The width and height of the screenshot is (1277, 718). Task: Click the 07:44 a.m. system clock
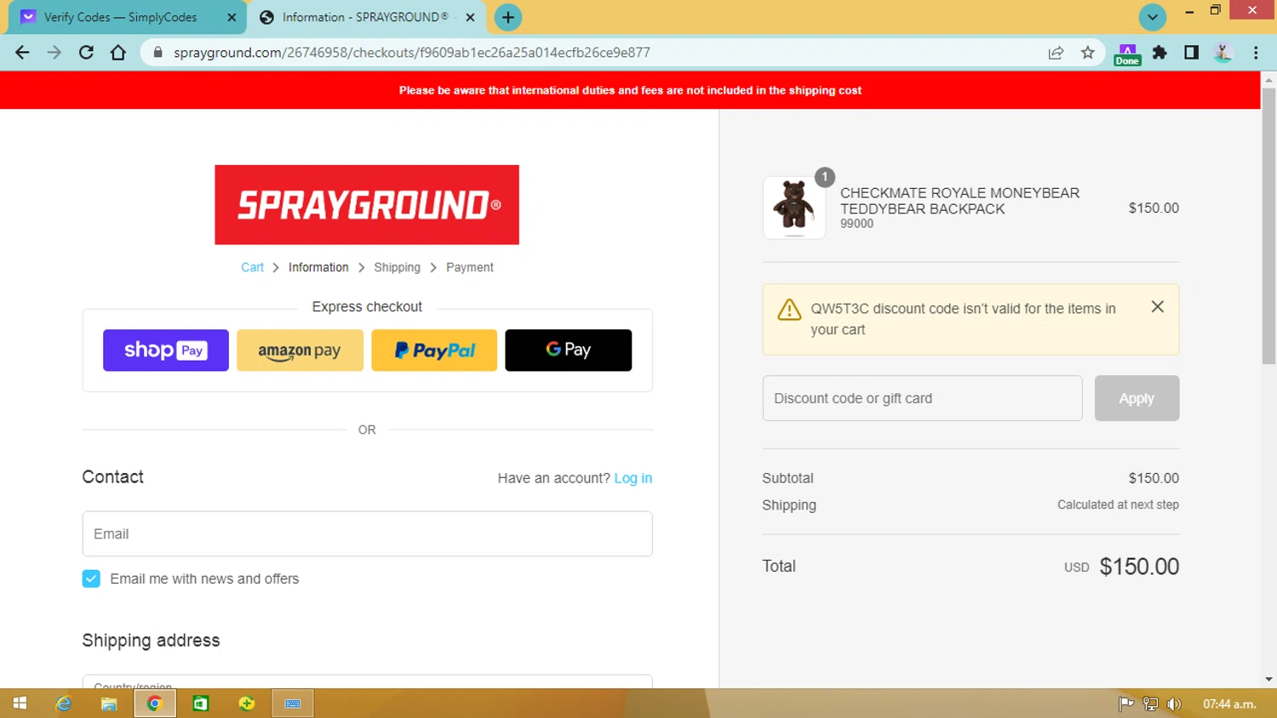point(1228,704)
